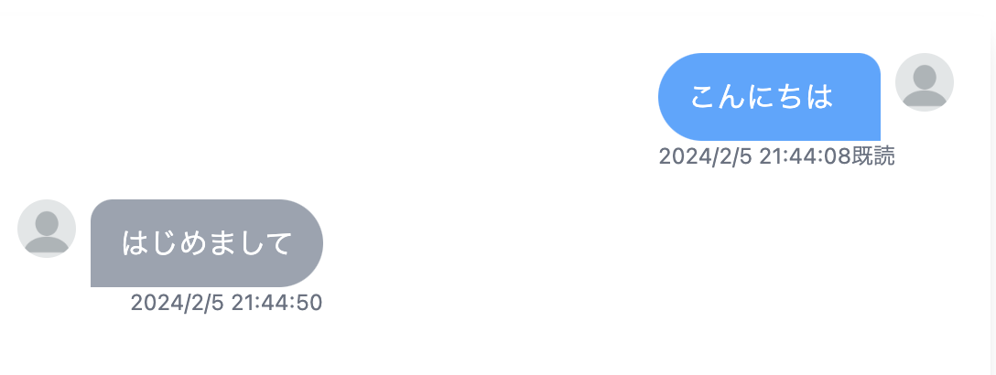Click the こんにちは message text
Viewport: 996px width, 375px height.
pos(762,96)
